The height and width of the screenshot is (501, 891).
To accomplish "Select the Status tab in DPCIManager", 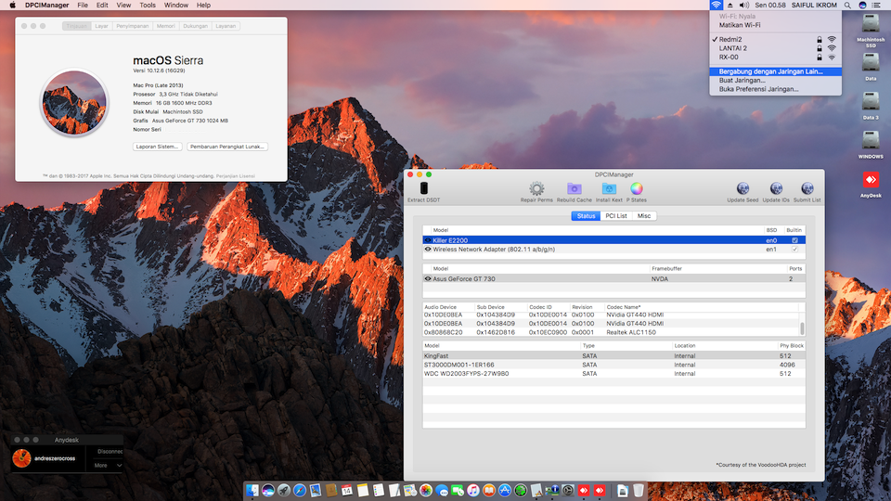I will 586,216.
